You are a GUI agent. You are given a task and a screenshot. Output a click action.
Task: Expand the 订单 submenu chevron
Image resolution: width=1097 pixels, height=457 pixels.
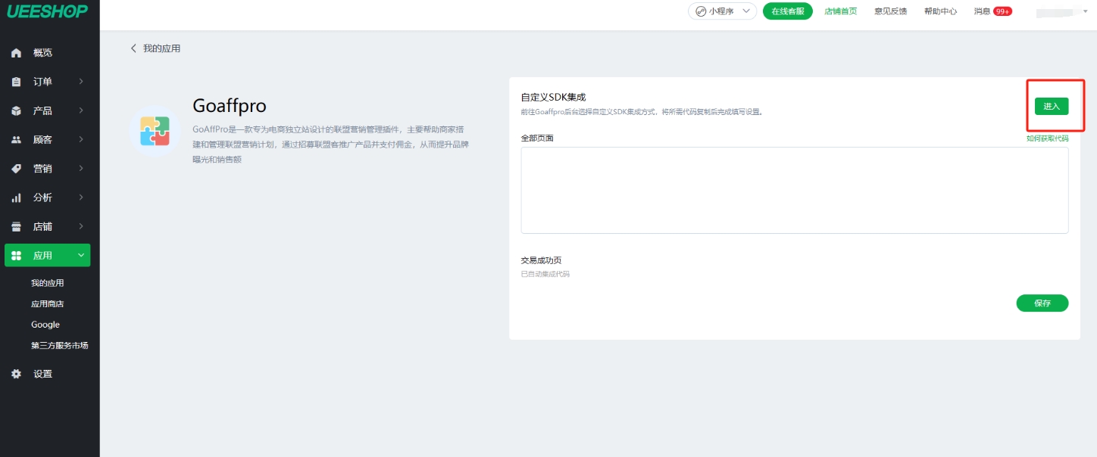(81, 82)
